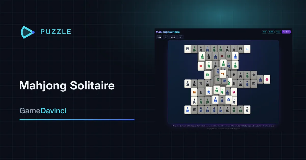Select the 東 tile in the bottom row
This screenshot has height=160, width=306.
click(194, 110)
